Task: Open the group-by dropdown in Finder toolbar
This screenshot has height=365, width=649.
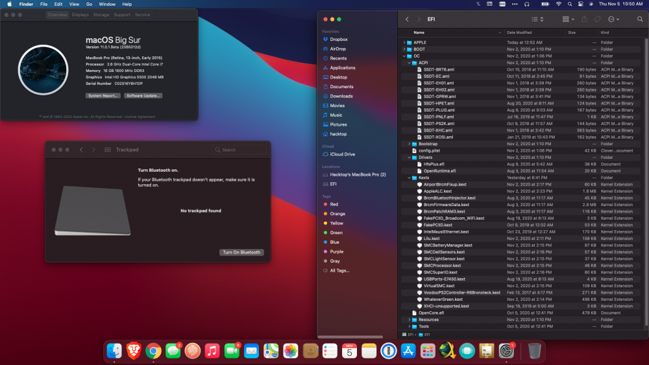Action: pyautogui.click(x=568, y=19)
